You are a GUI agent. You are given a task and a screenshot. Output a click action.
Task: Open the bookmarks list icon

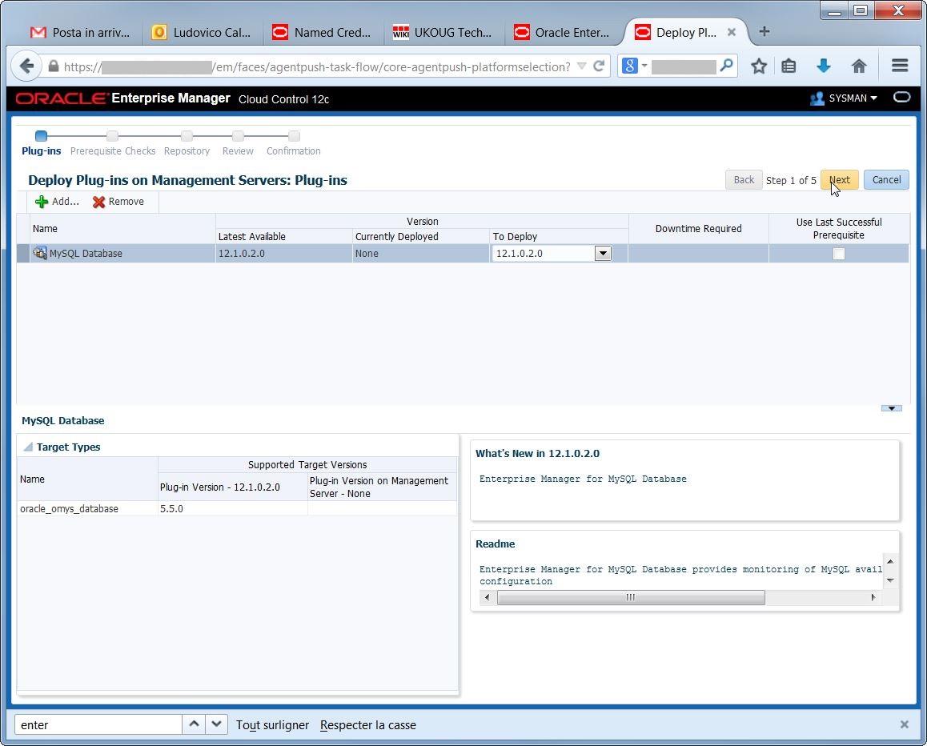click(788, 66)
